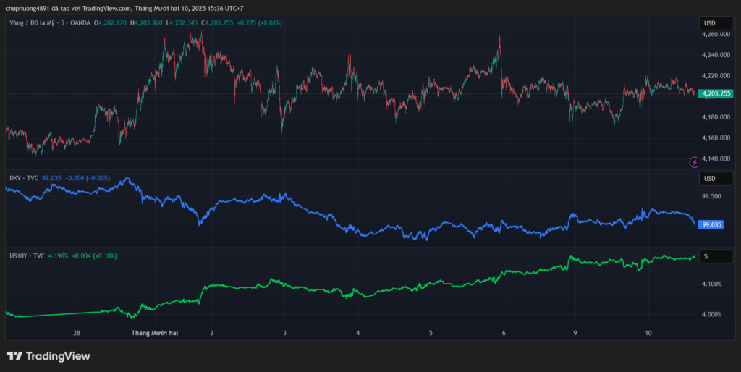Click the purple lightning bolt icon
The width and height of the screenshot is (741, 372).
pyautogui.click(x=694, y=161)
